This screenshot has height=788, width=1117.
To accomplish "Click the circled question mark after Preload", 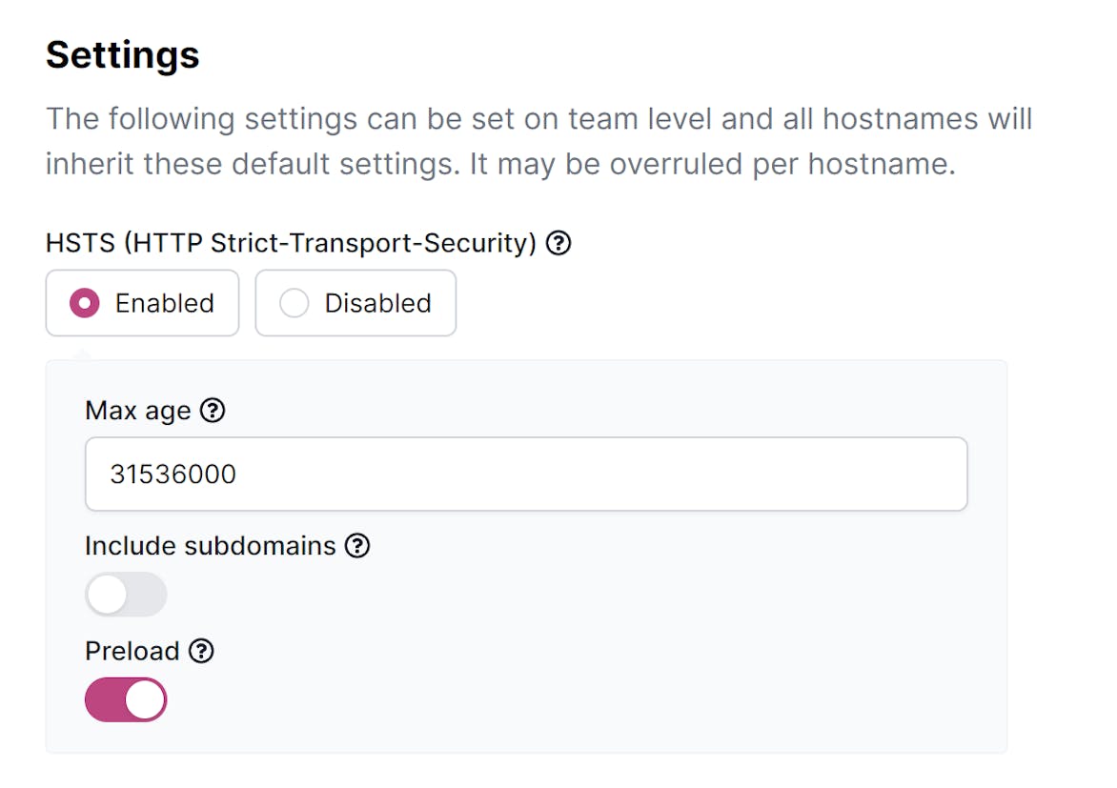I will click(x=202, y=651).
